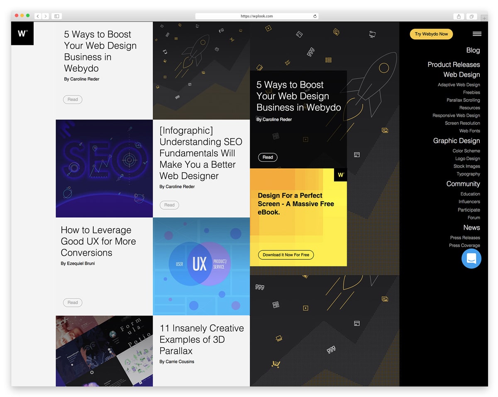498x397 pixels.
Task: Toggle the Safari sidebar button
Action: click(x=57, y=16)
